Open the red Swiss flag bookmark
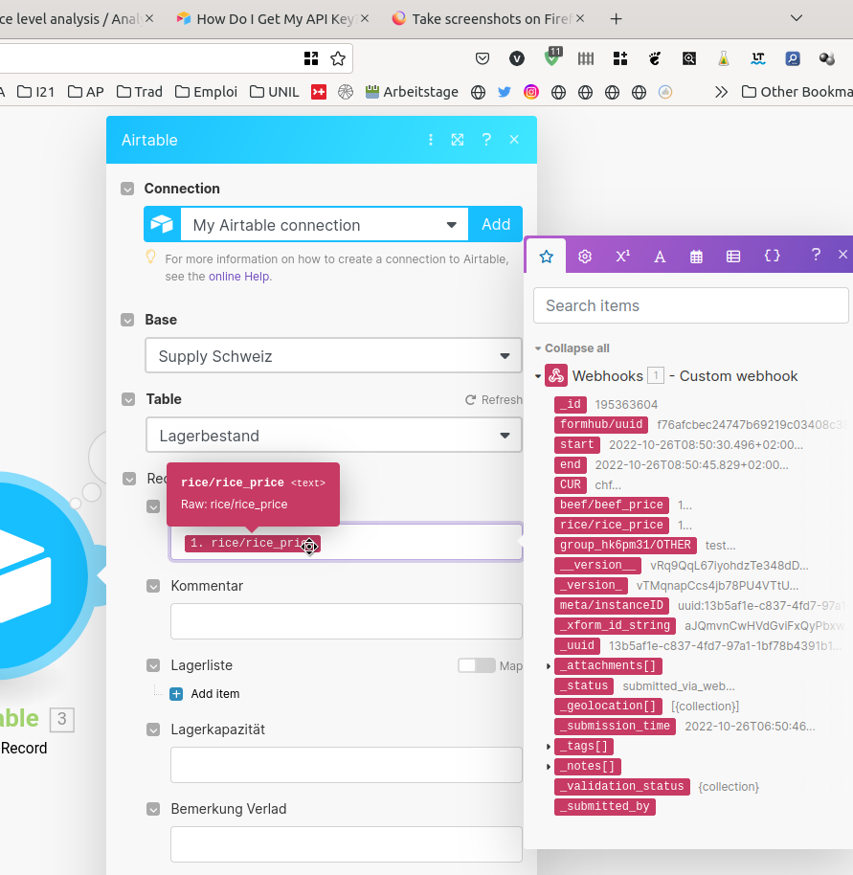 (319, 92)
